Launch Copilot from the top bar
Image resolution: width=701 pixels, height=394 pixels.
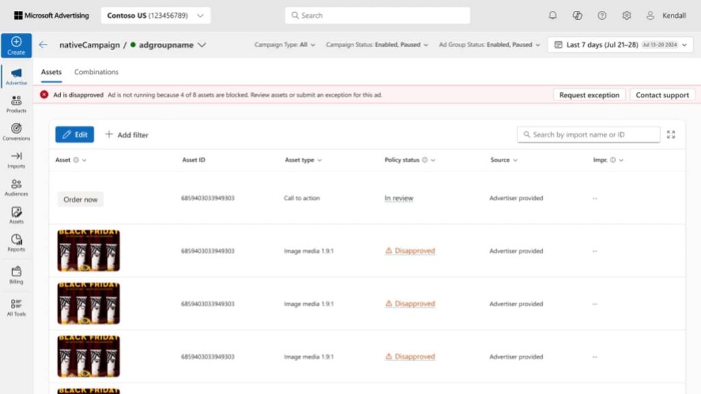click(x=578, y=15)
